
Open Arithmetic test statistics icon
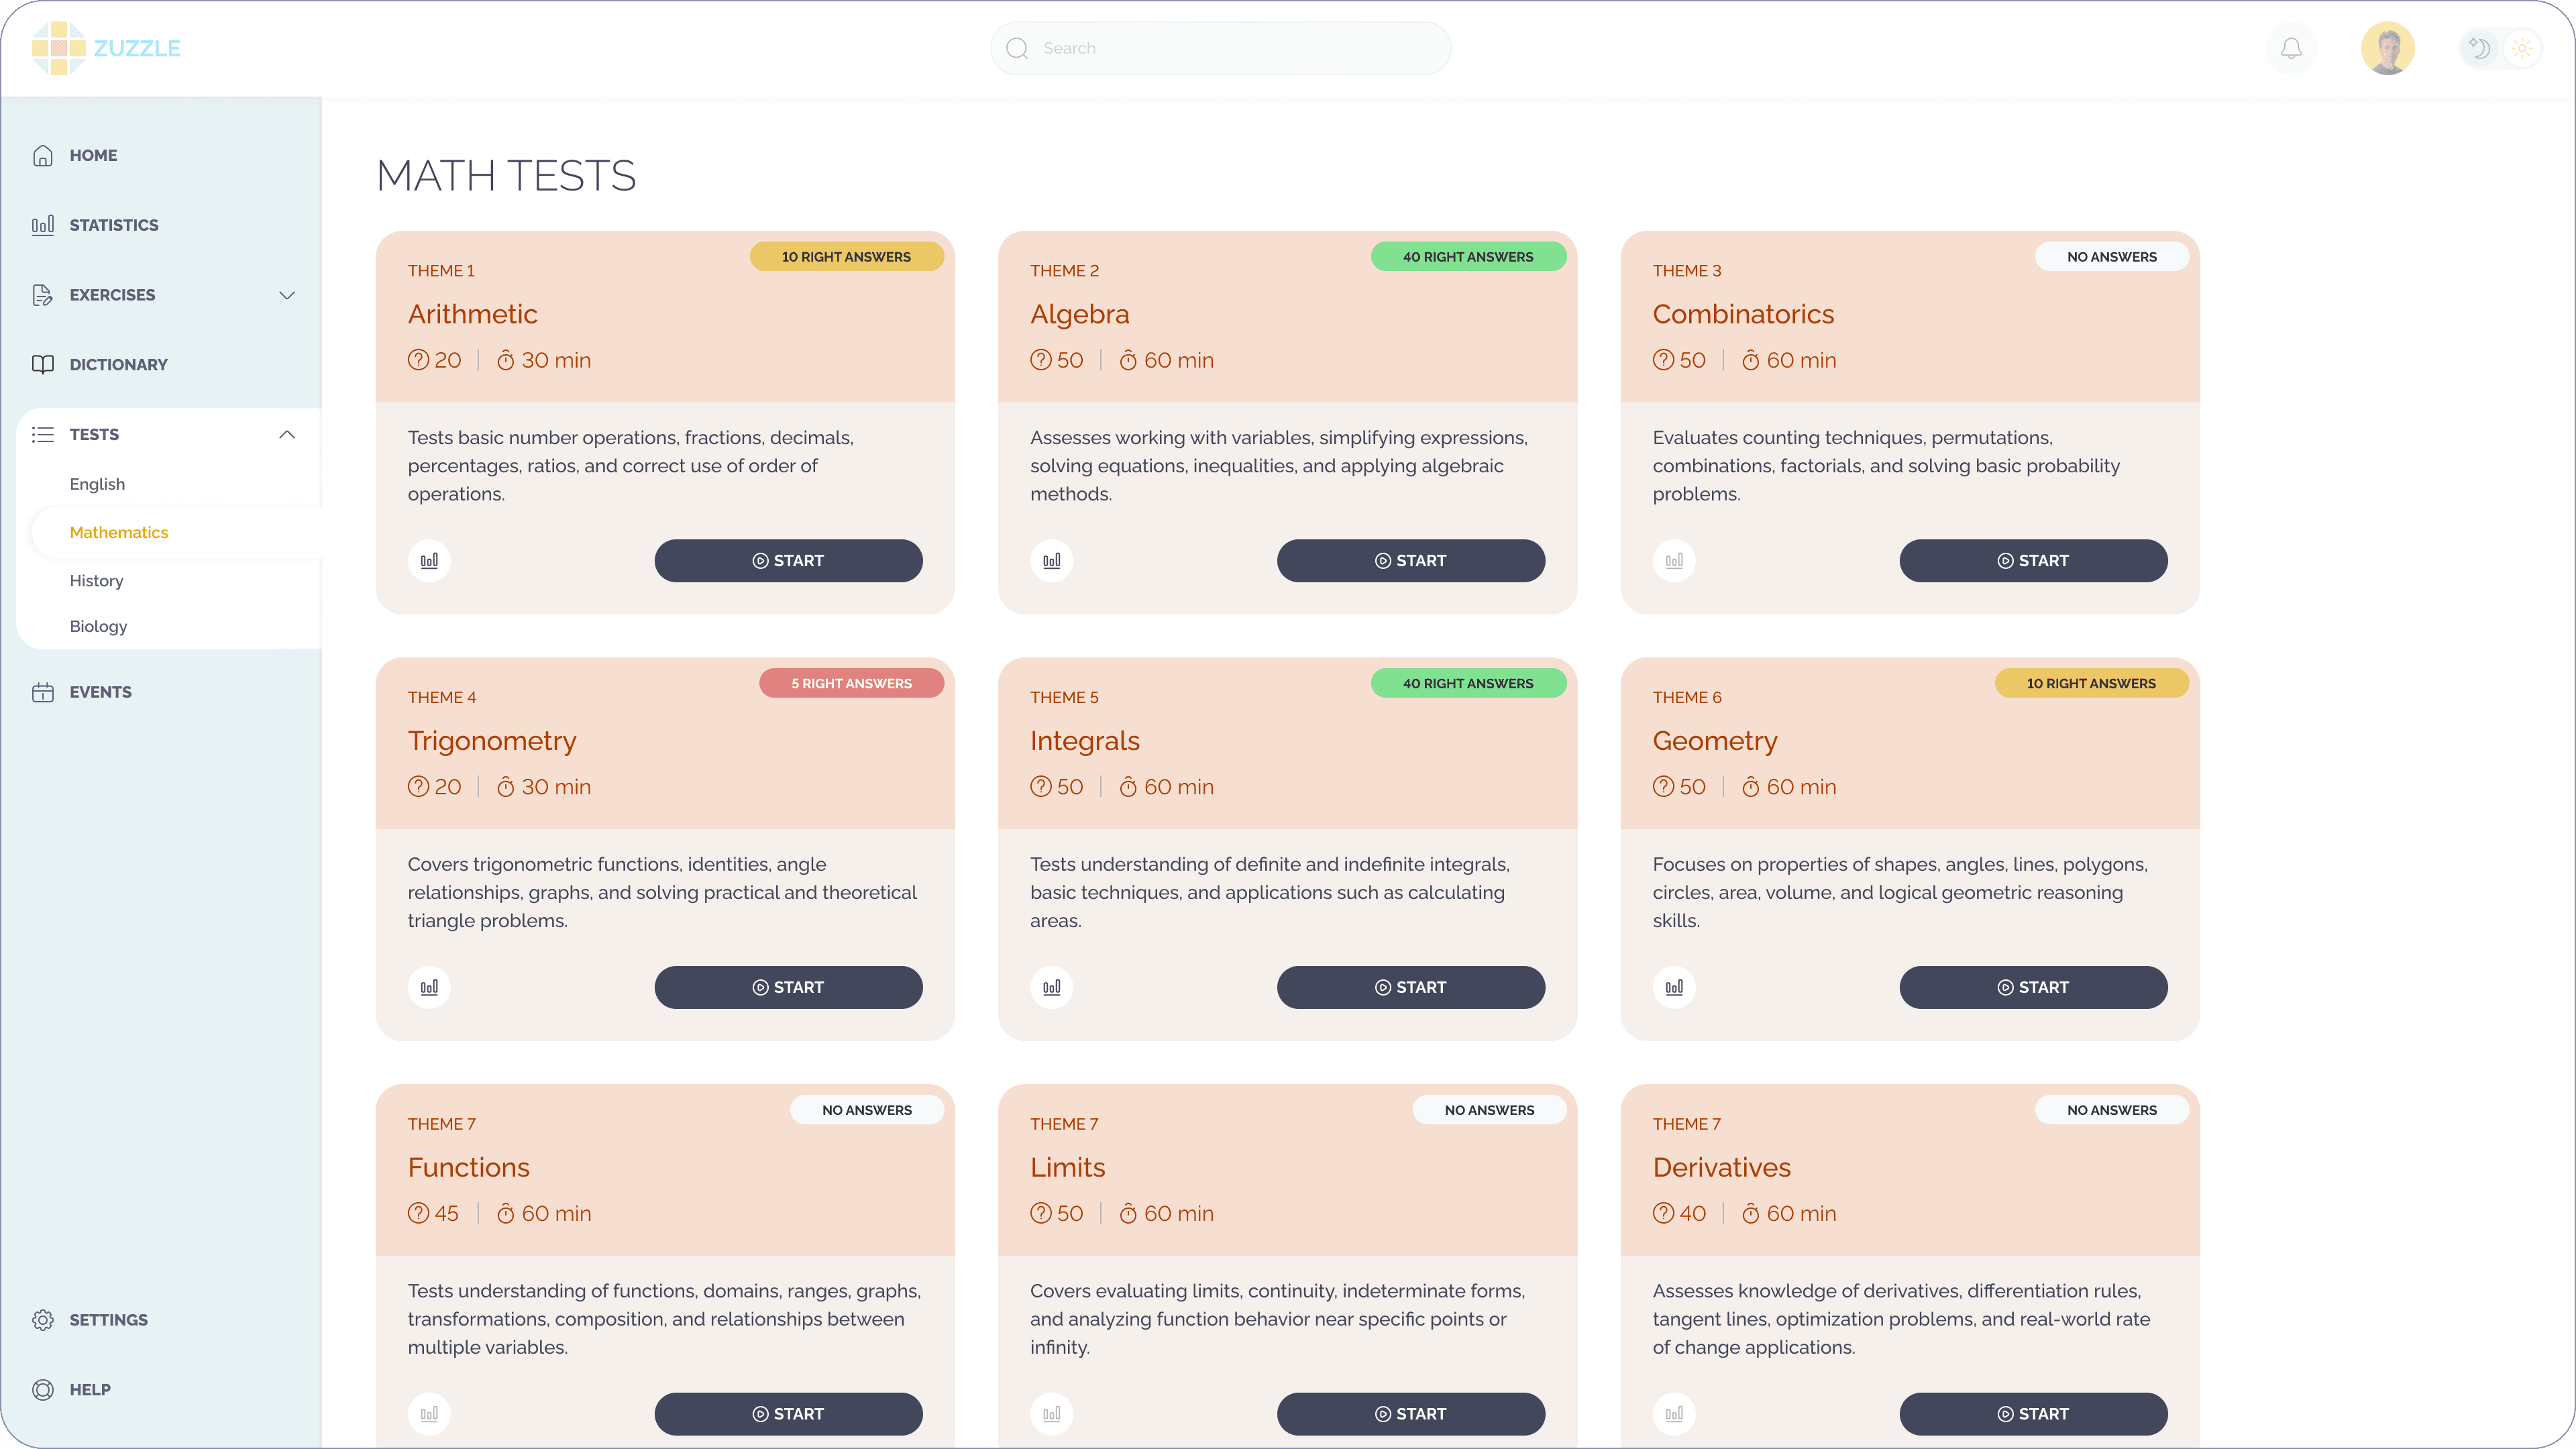click(429, 561)
